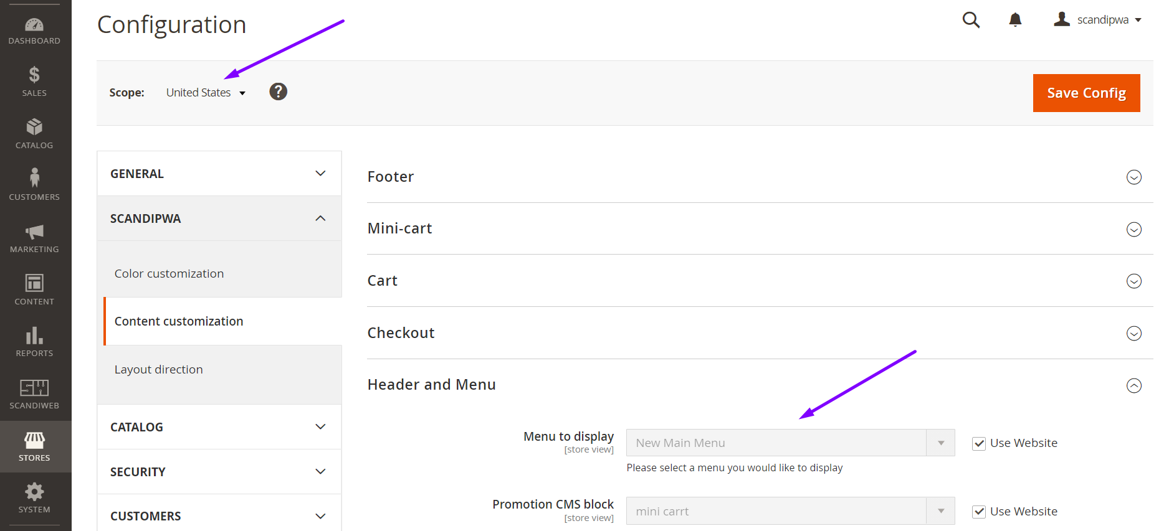Click the Save Config button

1086,93
